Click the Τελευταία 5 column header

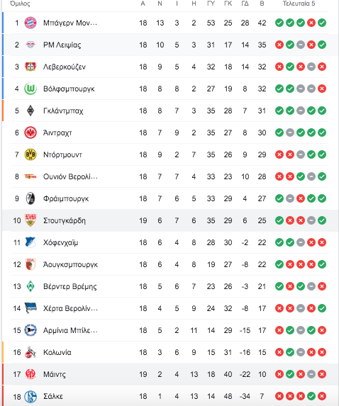pos(299,4)
